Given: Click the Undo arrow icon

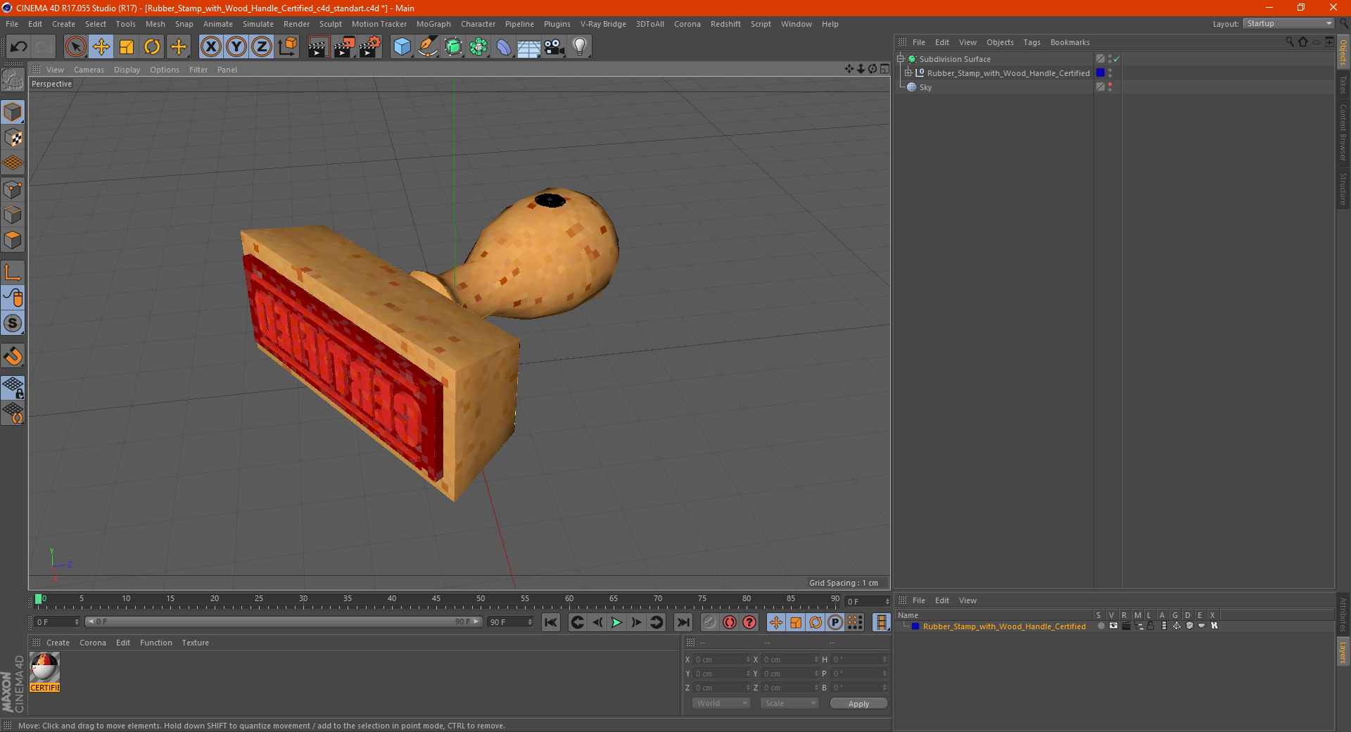Looking at the screenshot, I should [x=18, y=47].
